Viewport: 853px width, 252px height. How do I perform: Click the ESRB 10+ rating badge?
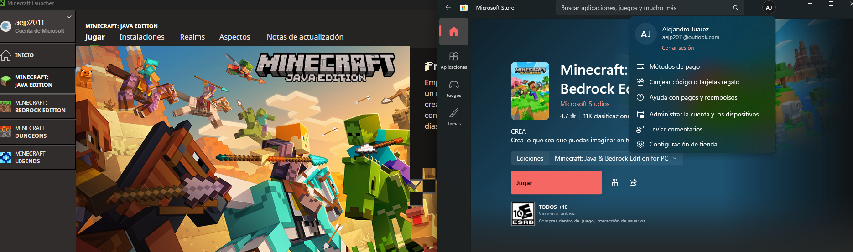pos(523,214)
